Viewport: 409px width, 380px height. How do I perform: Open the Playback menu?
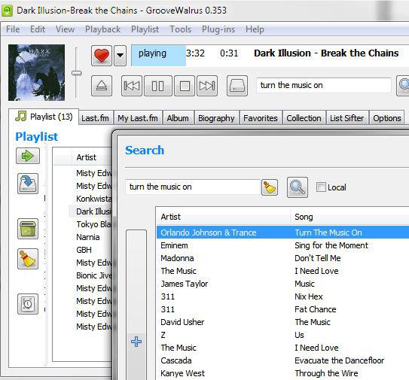(102, 29)
